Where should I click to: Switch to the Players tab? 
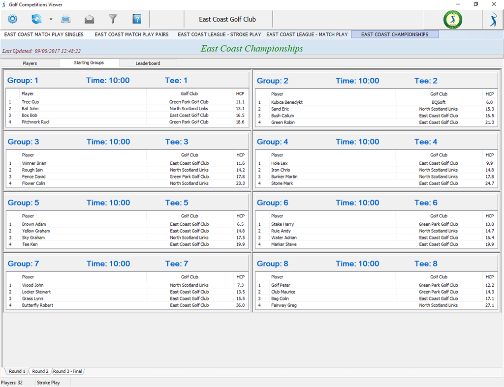[30, 63]
